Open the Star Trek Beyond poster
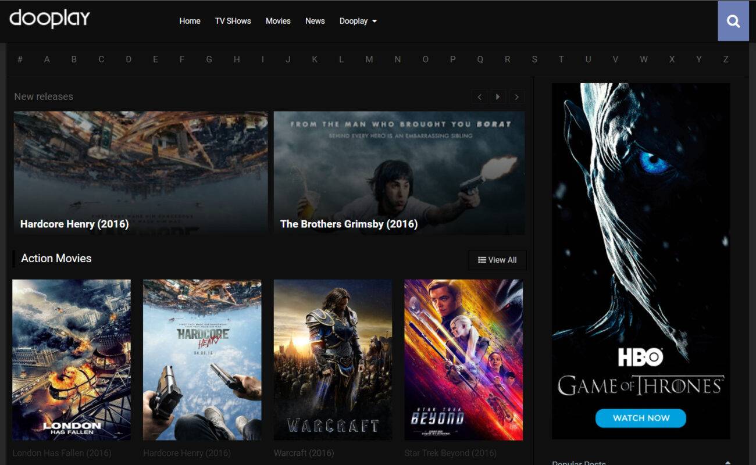756x465 pixels. (463, 360)
